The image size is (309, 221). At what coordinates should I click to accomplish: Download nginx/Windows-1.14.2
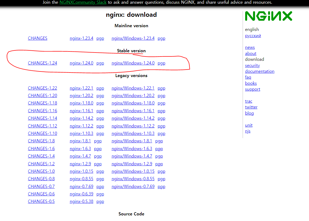click(x=133, y=118)
